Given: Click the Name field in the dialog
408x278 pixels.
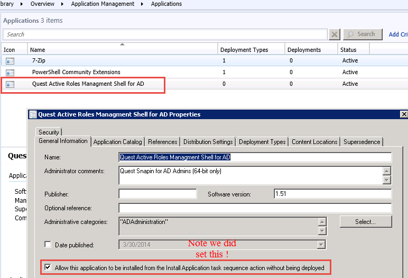Looking at the screenshot, I should (x=255, y=157).
